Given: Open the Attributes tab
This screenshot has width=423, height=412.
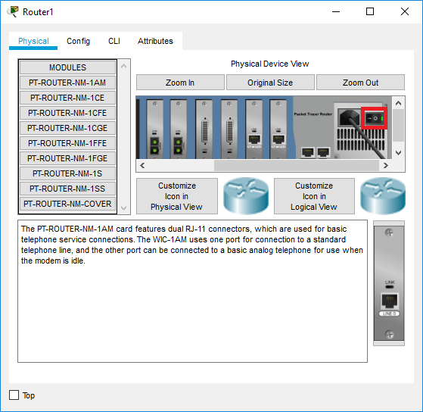Looking at the screenshot, I should (x=155, y=41).
